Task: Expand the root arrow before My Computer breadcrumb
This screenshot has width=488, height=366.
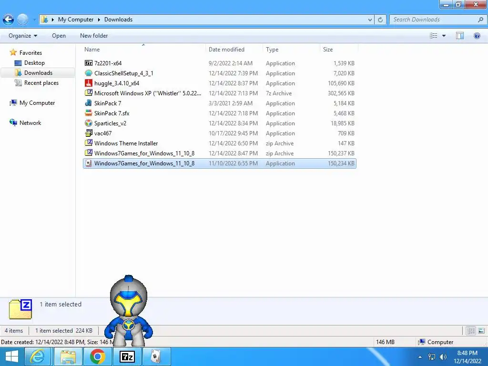Action: click(52, 20)
